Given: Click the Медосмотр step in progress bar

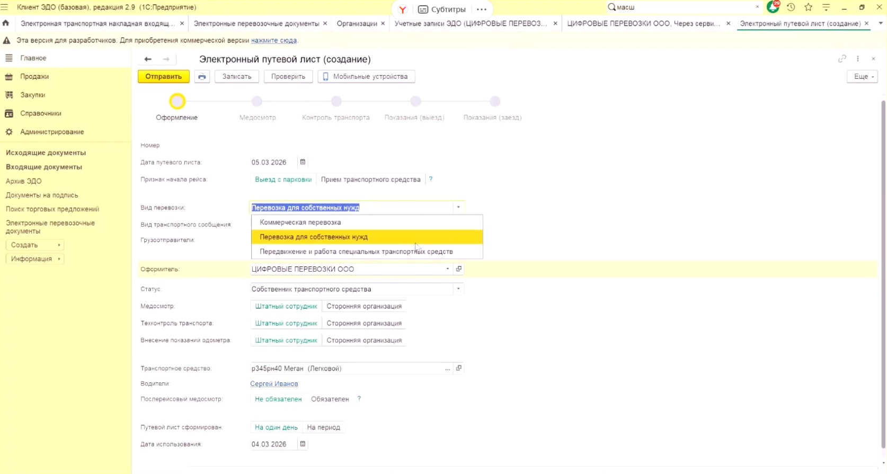Looking at the screenshot, I should click(x=257, y=102).
